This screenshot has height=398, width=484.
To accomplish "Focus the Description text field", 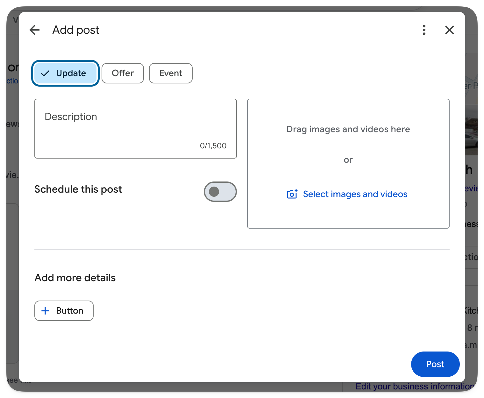I will [x=136, y=129].
